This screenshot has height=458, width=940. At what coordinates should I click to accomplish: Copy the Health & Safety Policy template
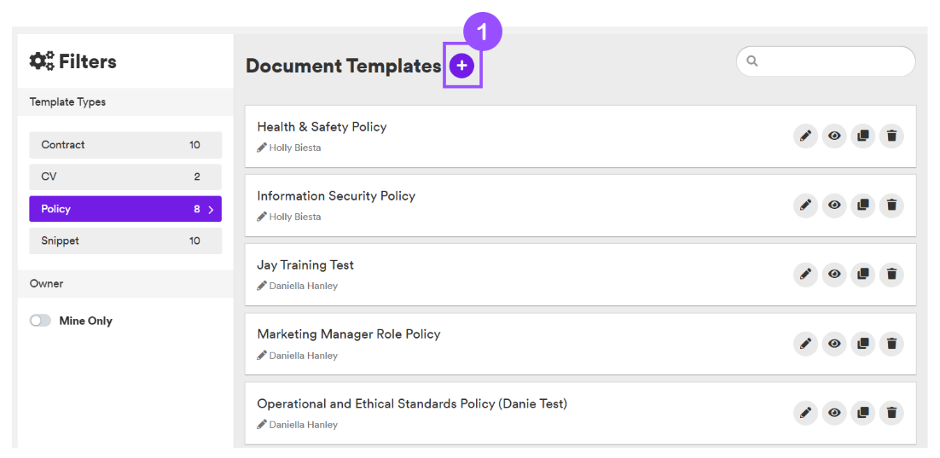pyautogui.click(x=862, y=136)
